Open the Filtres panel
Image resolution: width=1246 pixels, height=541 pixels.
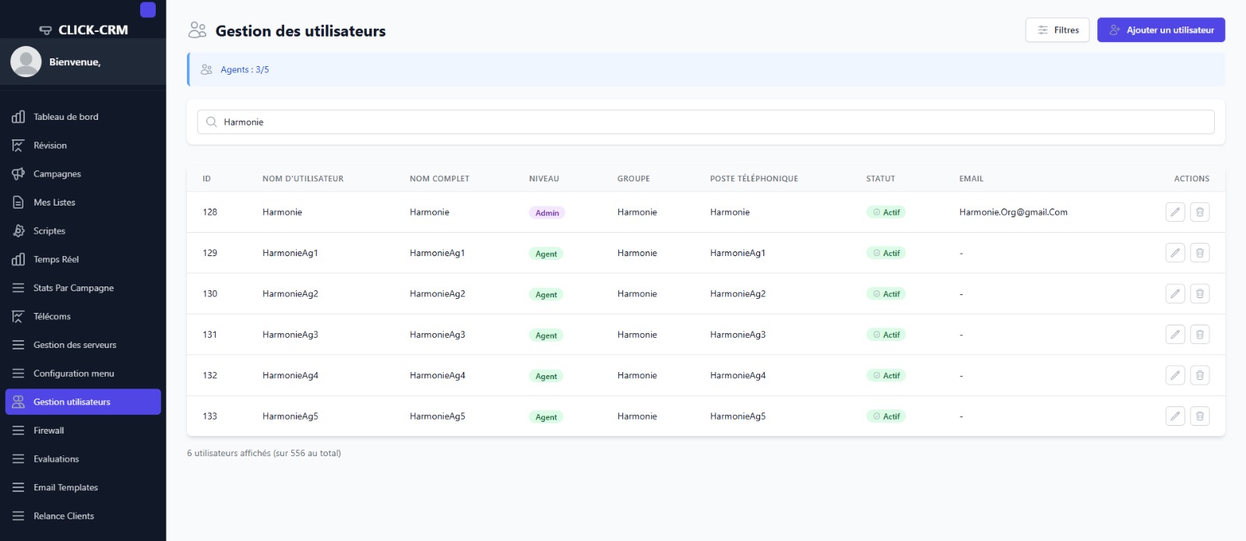tap(1058, 30)
